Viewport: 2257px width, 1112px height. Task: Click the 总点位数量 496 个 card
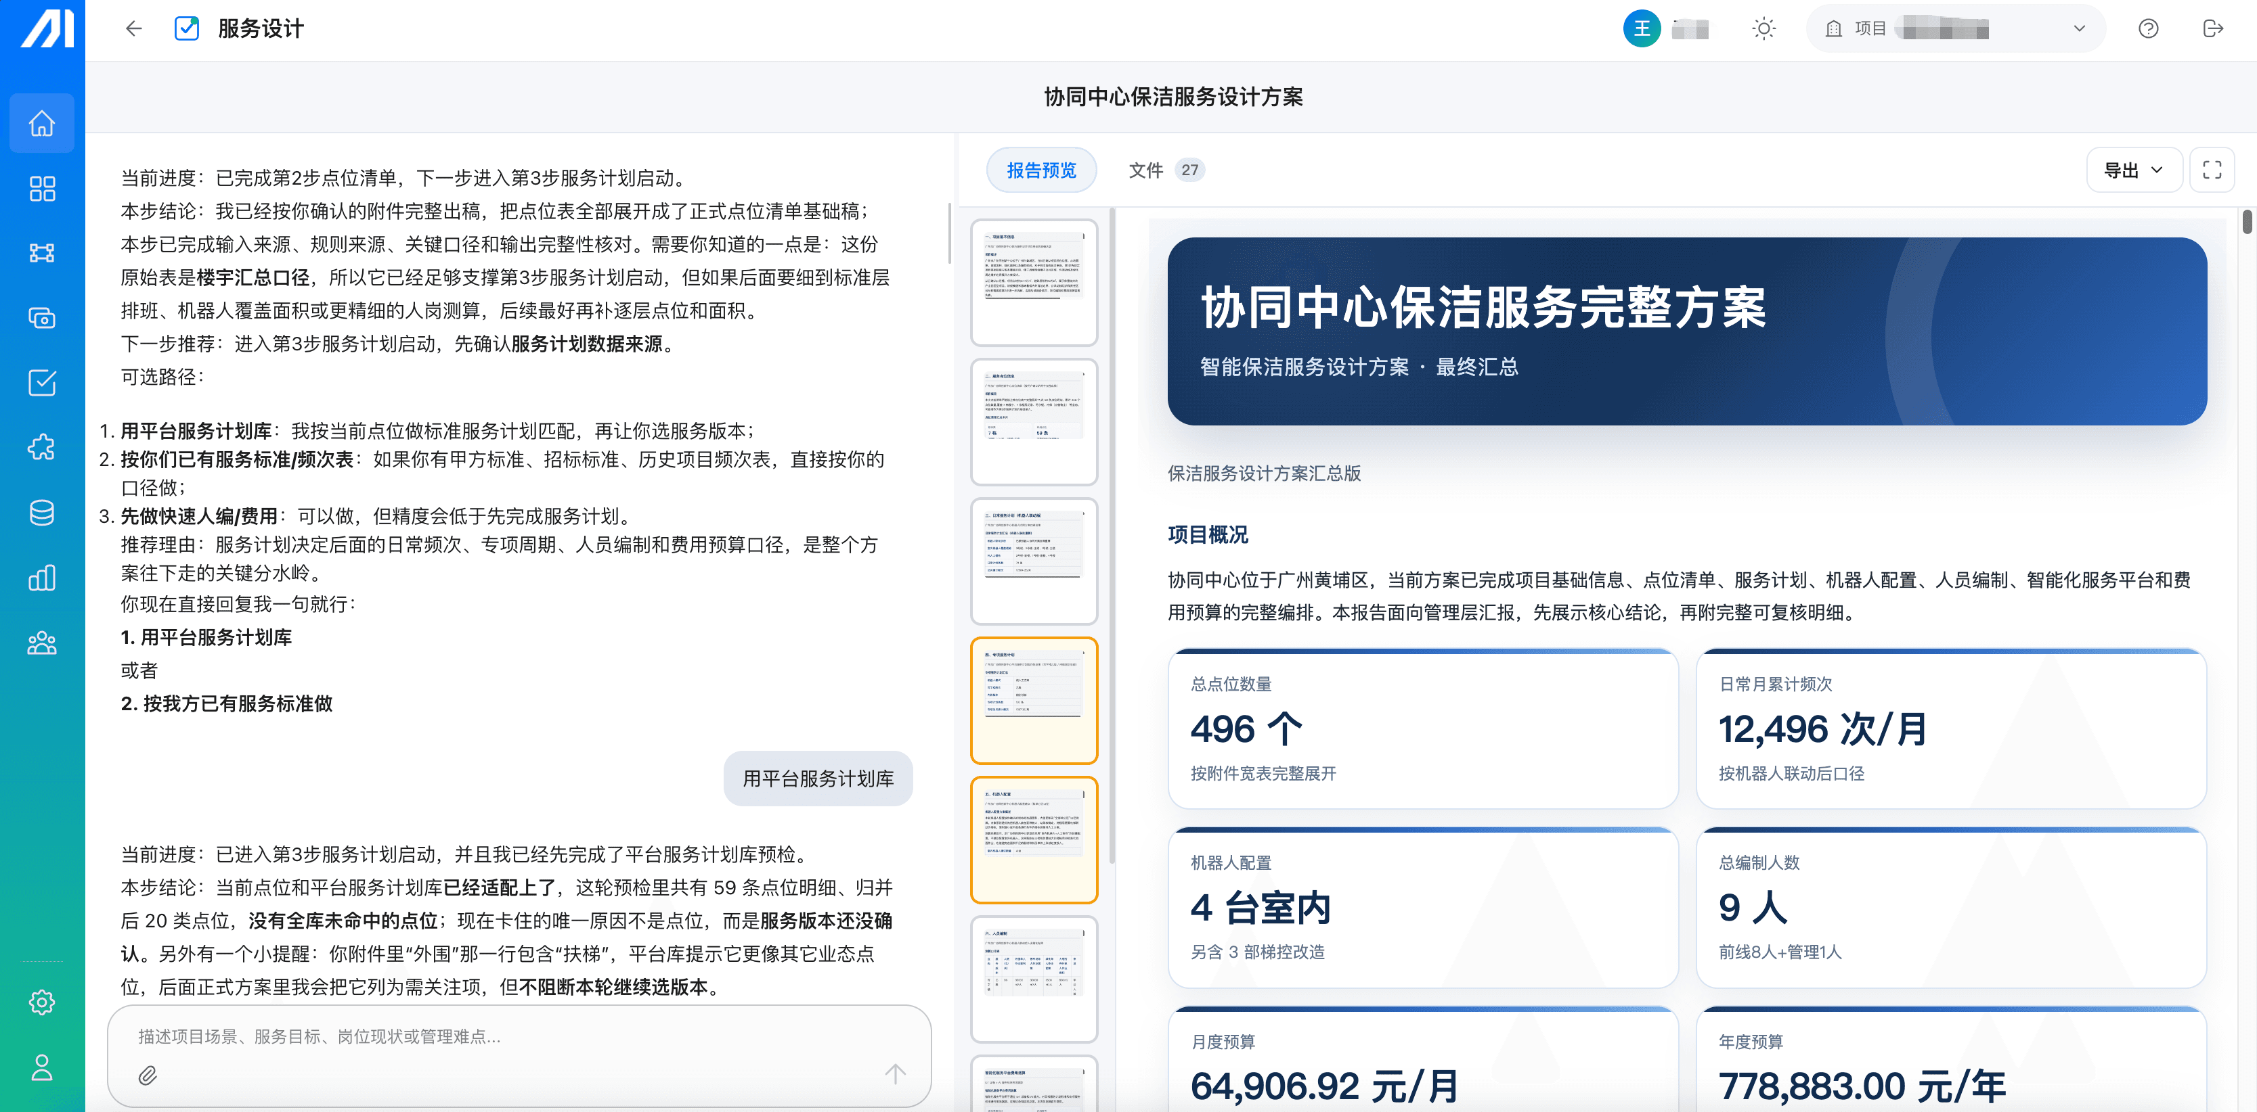click(1423, 728)
